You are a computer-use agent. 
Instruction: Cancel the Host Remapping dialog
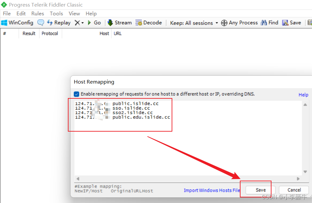point(294,190)
